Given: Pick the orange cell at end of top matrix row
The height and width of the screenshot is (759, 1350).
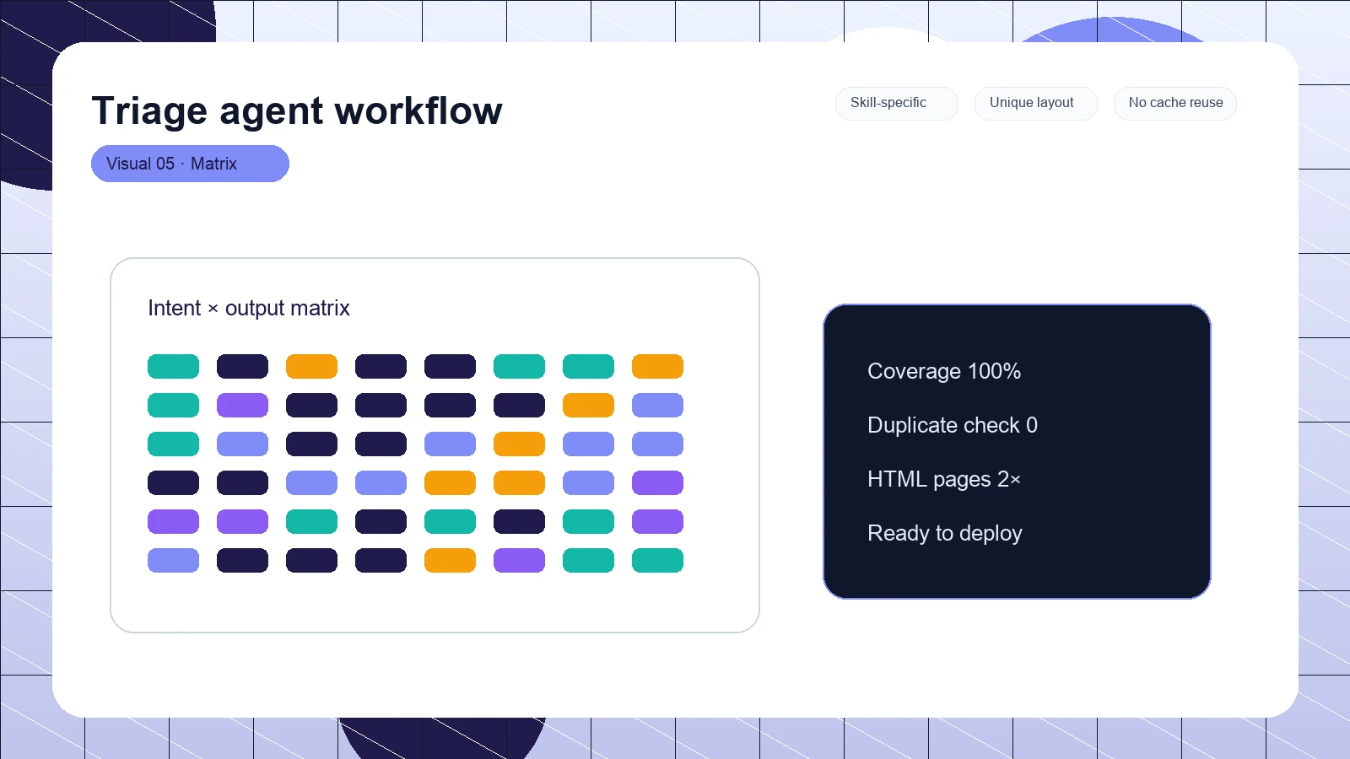Looking at the screenshot, I should tap(657, 367).
